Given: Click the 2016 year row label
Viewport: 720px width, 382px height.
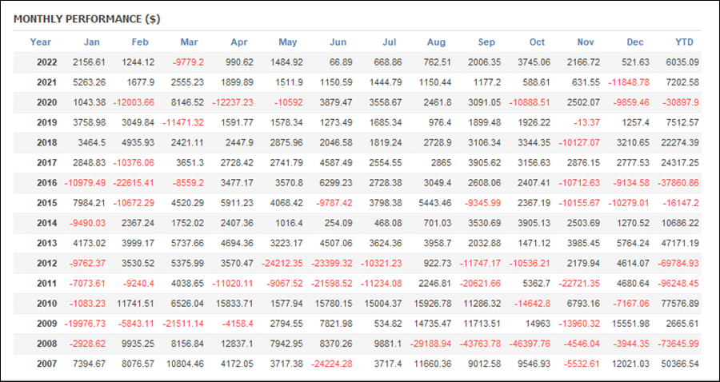Looking at the screenshot, I should [47, 183].
